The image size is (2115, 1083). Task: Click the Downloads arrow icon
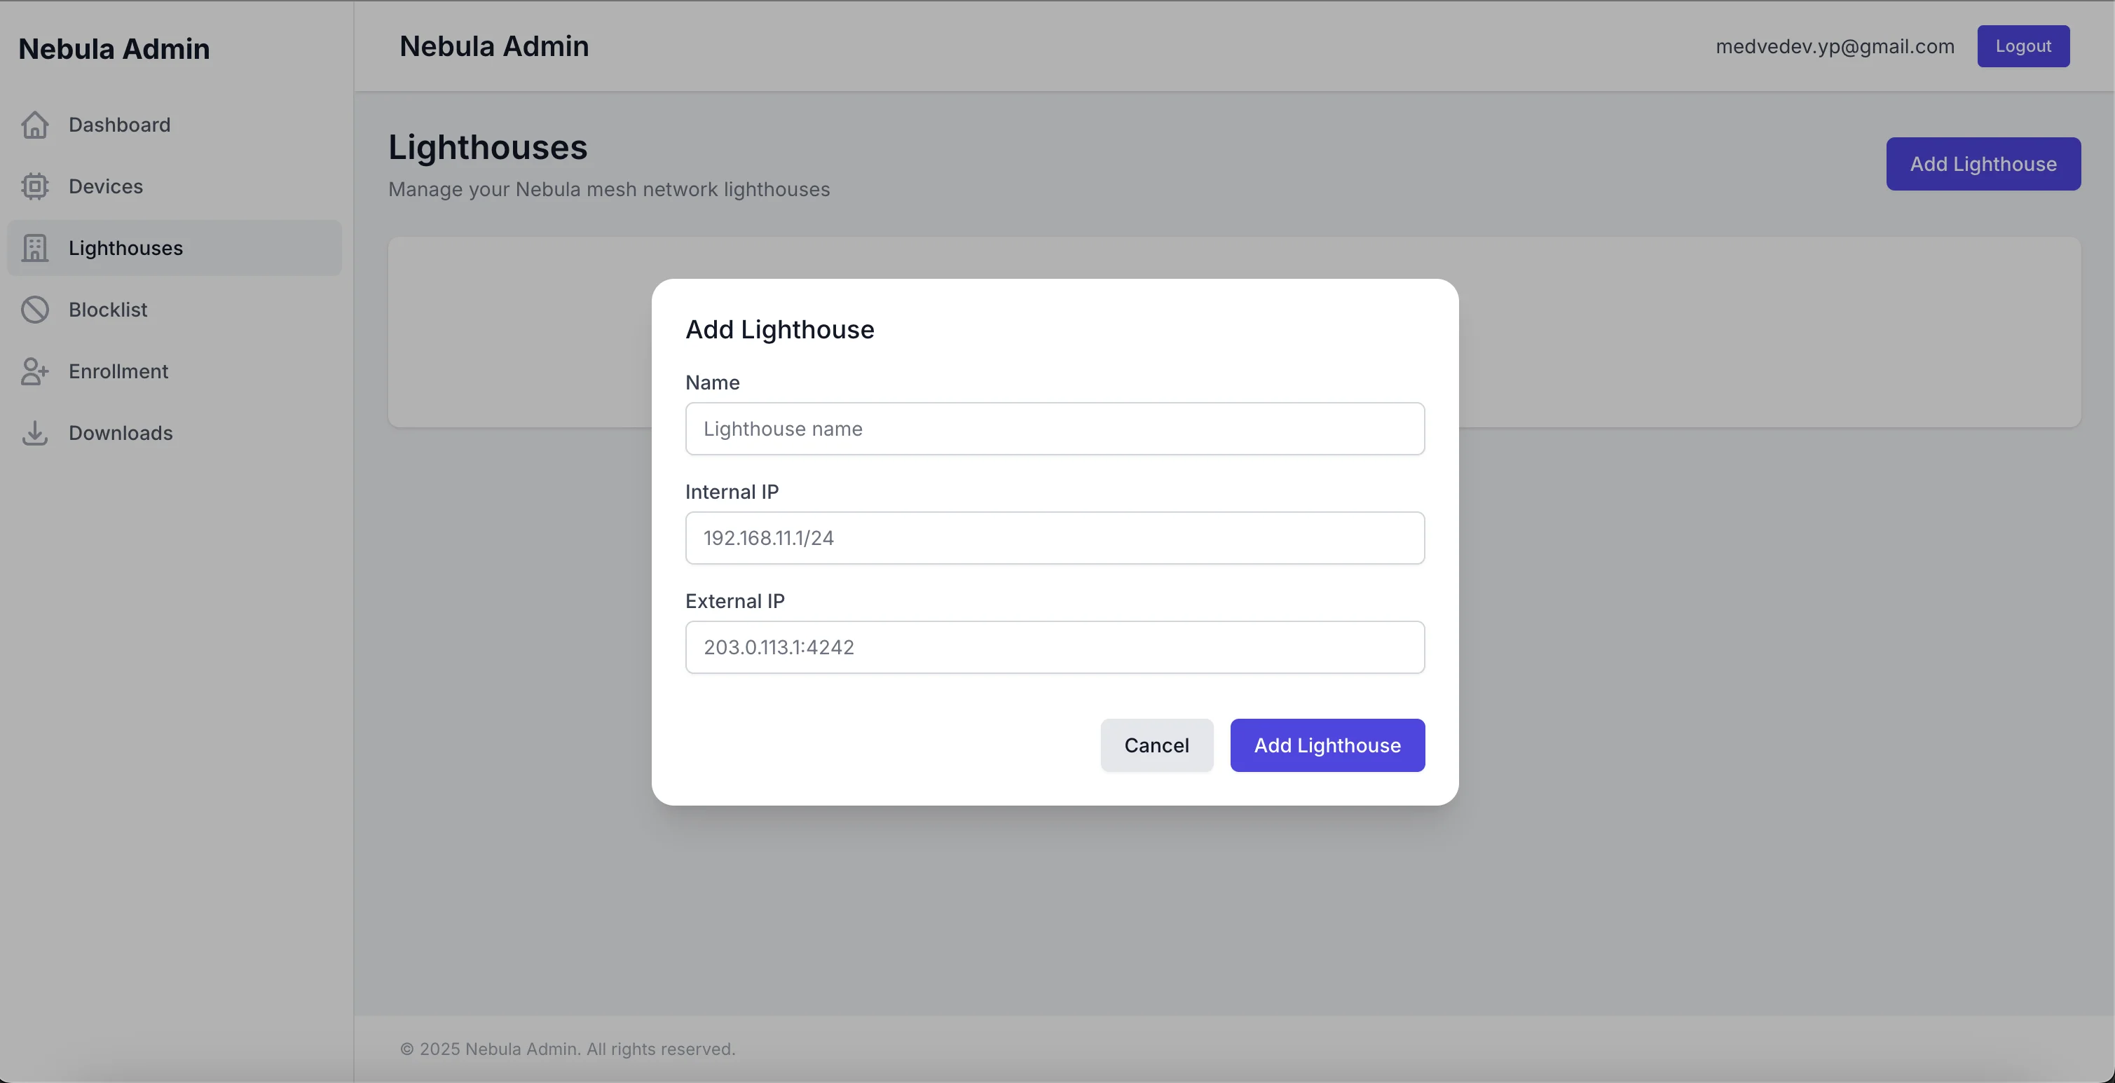[x=34, y=432]
